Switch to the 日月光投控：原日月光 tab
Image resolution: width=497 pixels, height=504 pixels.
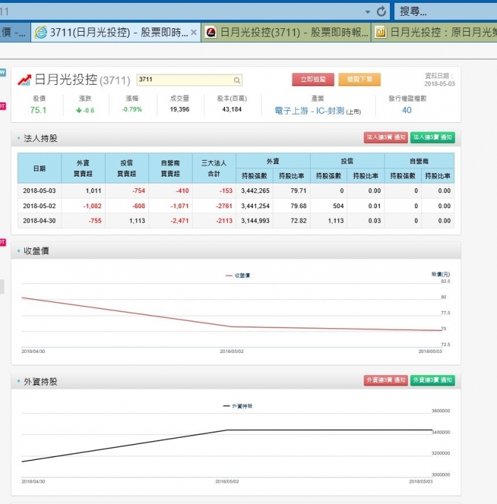pyautogui.click(x=434, y=32)
